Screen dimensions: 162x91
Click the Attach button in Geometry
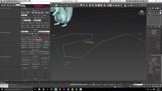(151, 69)
